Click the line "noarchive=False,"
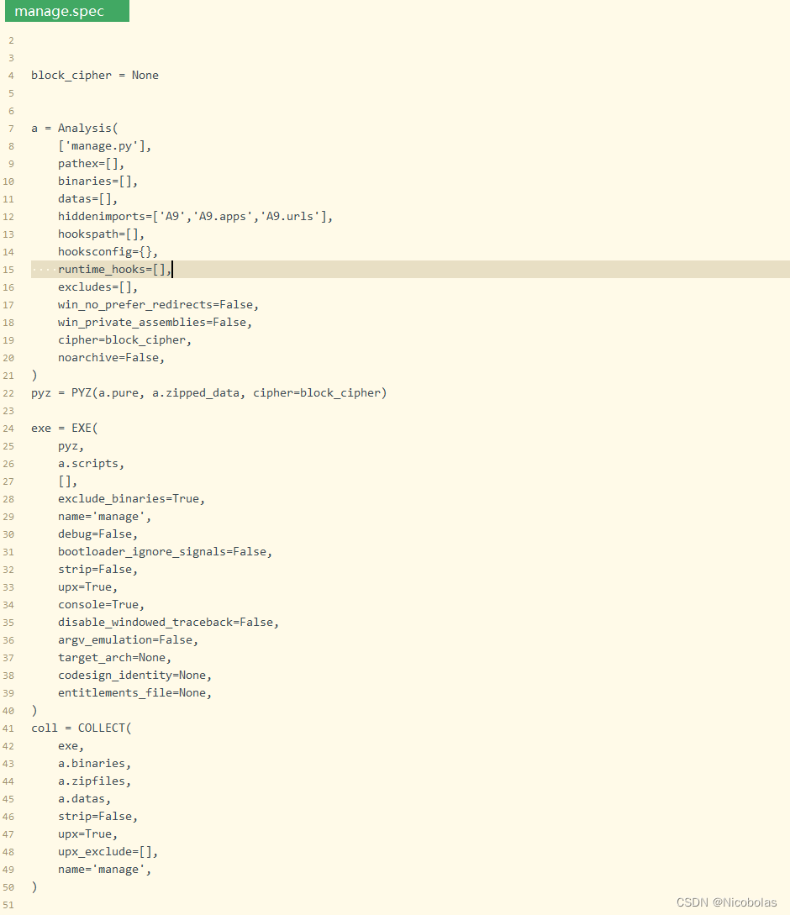790x915 pixels. point(111,358)
